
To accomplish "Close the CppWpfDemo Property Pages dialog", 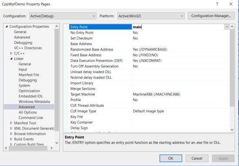I will click(231, 4).
